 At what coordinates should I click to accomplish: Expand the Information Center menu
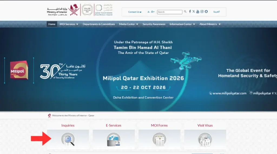click(182, 24)
